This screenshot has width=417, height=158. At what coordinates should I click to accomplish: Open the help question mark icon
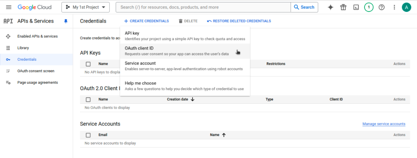click(382, 7)
